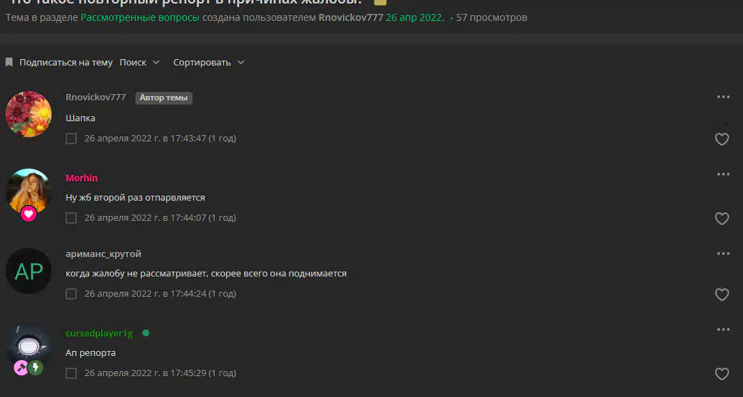Tick the checkbox on cursedplayer1g's post

click(71, 373)
